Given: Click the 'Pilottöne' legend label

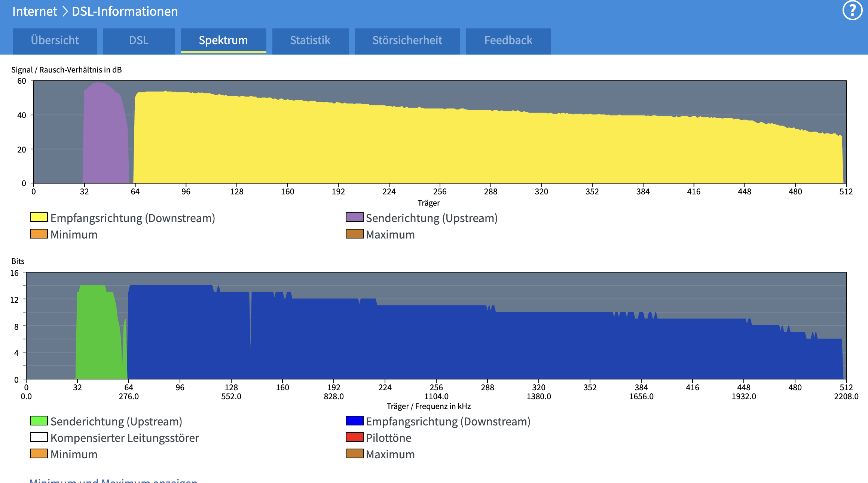Looking at the screenshot, I should [x=389, y=438].
